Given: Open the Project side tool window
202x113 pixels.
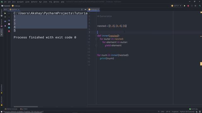Looking at the screenshot, I should (x=2, y=13).
